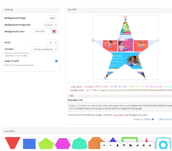The image size is (172, 151).
Task: Click the Open background image button
Action: (x=52, y=18)
